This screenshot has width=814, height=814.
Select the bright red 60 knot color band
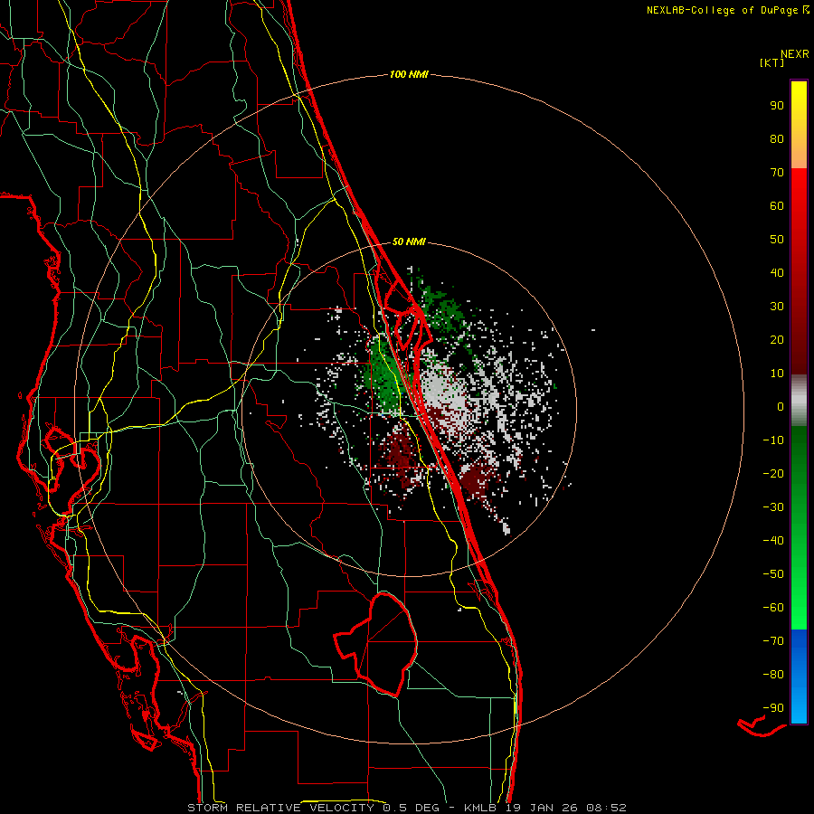799,205
